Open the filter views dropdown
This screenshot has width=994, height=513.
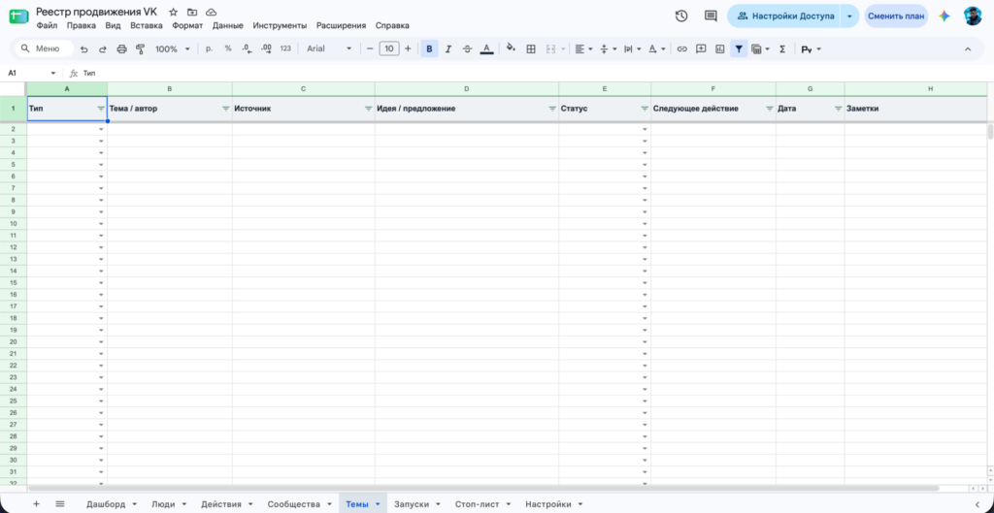pyautogui.click(x=760, y=48)
